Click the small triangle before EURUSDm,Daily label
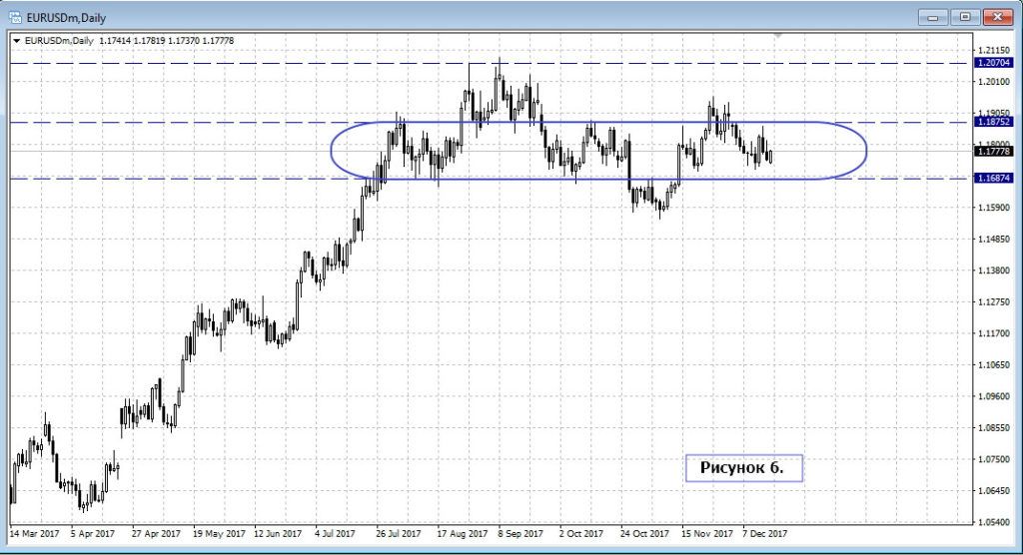 point(16,40)
